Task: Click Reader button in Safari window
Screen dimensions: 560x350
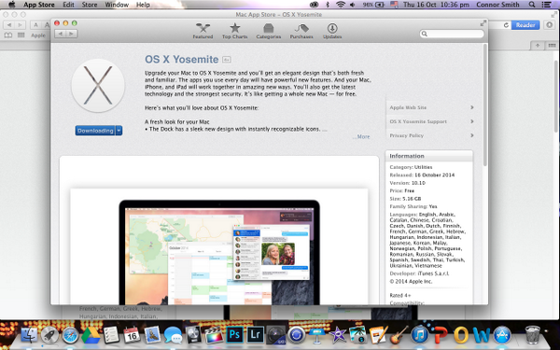Action: 525,25
